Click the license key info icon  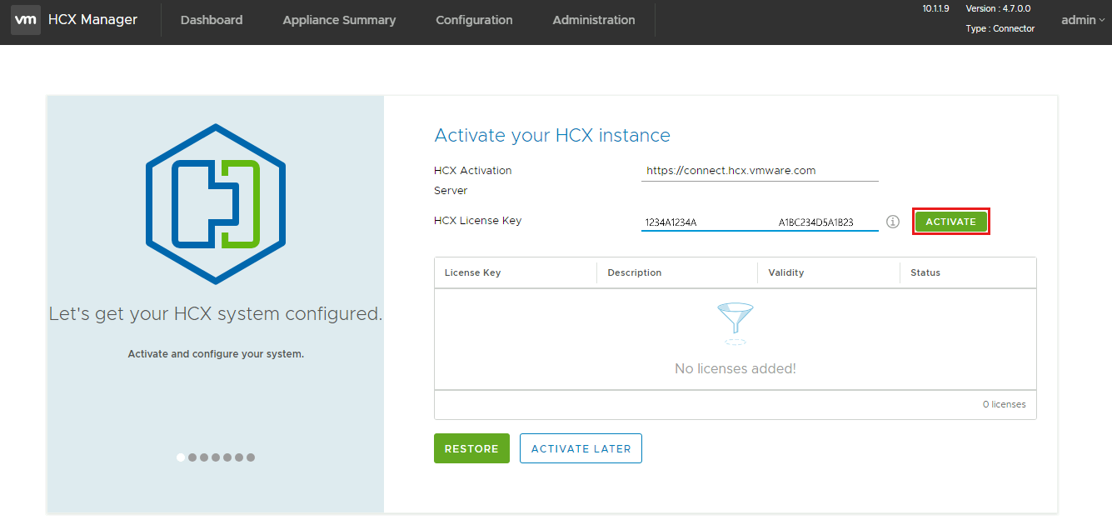pyautogui.click(x=893, y=222)
